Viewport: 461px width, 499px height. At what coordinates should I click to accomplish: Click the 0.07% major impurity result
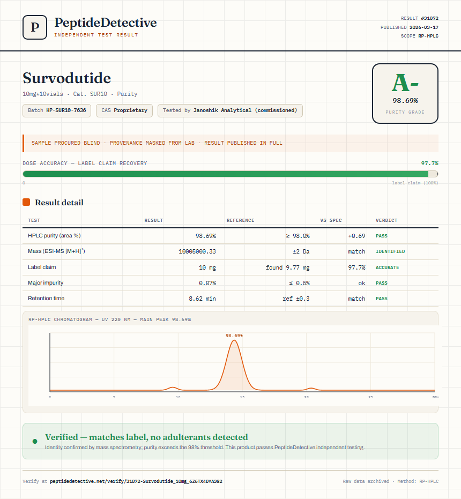[x=207, y=283]
